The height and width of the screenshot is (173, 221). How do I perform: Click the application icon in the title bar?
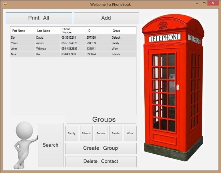click(x=5, y=4)
